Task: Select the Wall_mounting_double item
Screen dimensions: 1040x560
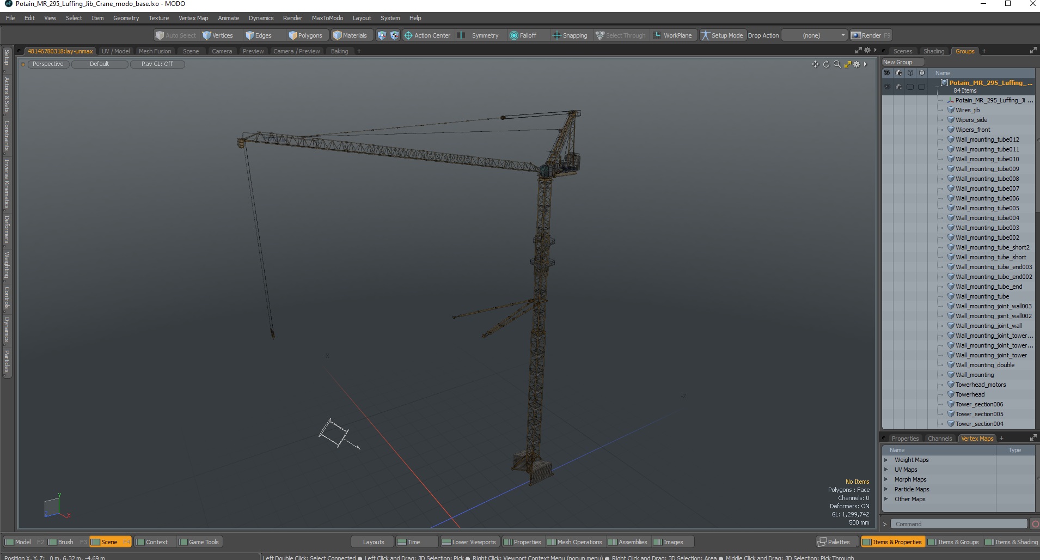Action: pyautogui.click(x=985, y=365)
